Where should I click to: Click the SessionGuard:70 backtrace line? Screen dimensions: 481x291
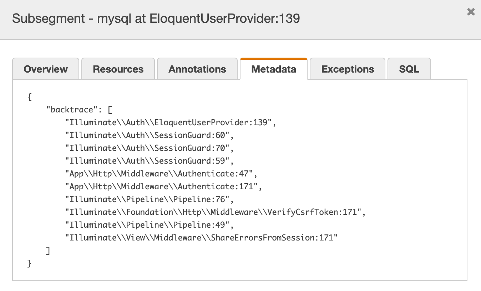(x=149, y=148)
